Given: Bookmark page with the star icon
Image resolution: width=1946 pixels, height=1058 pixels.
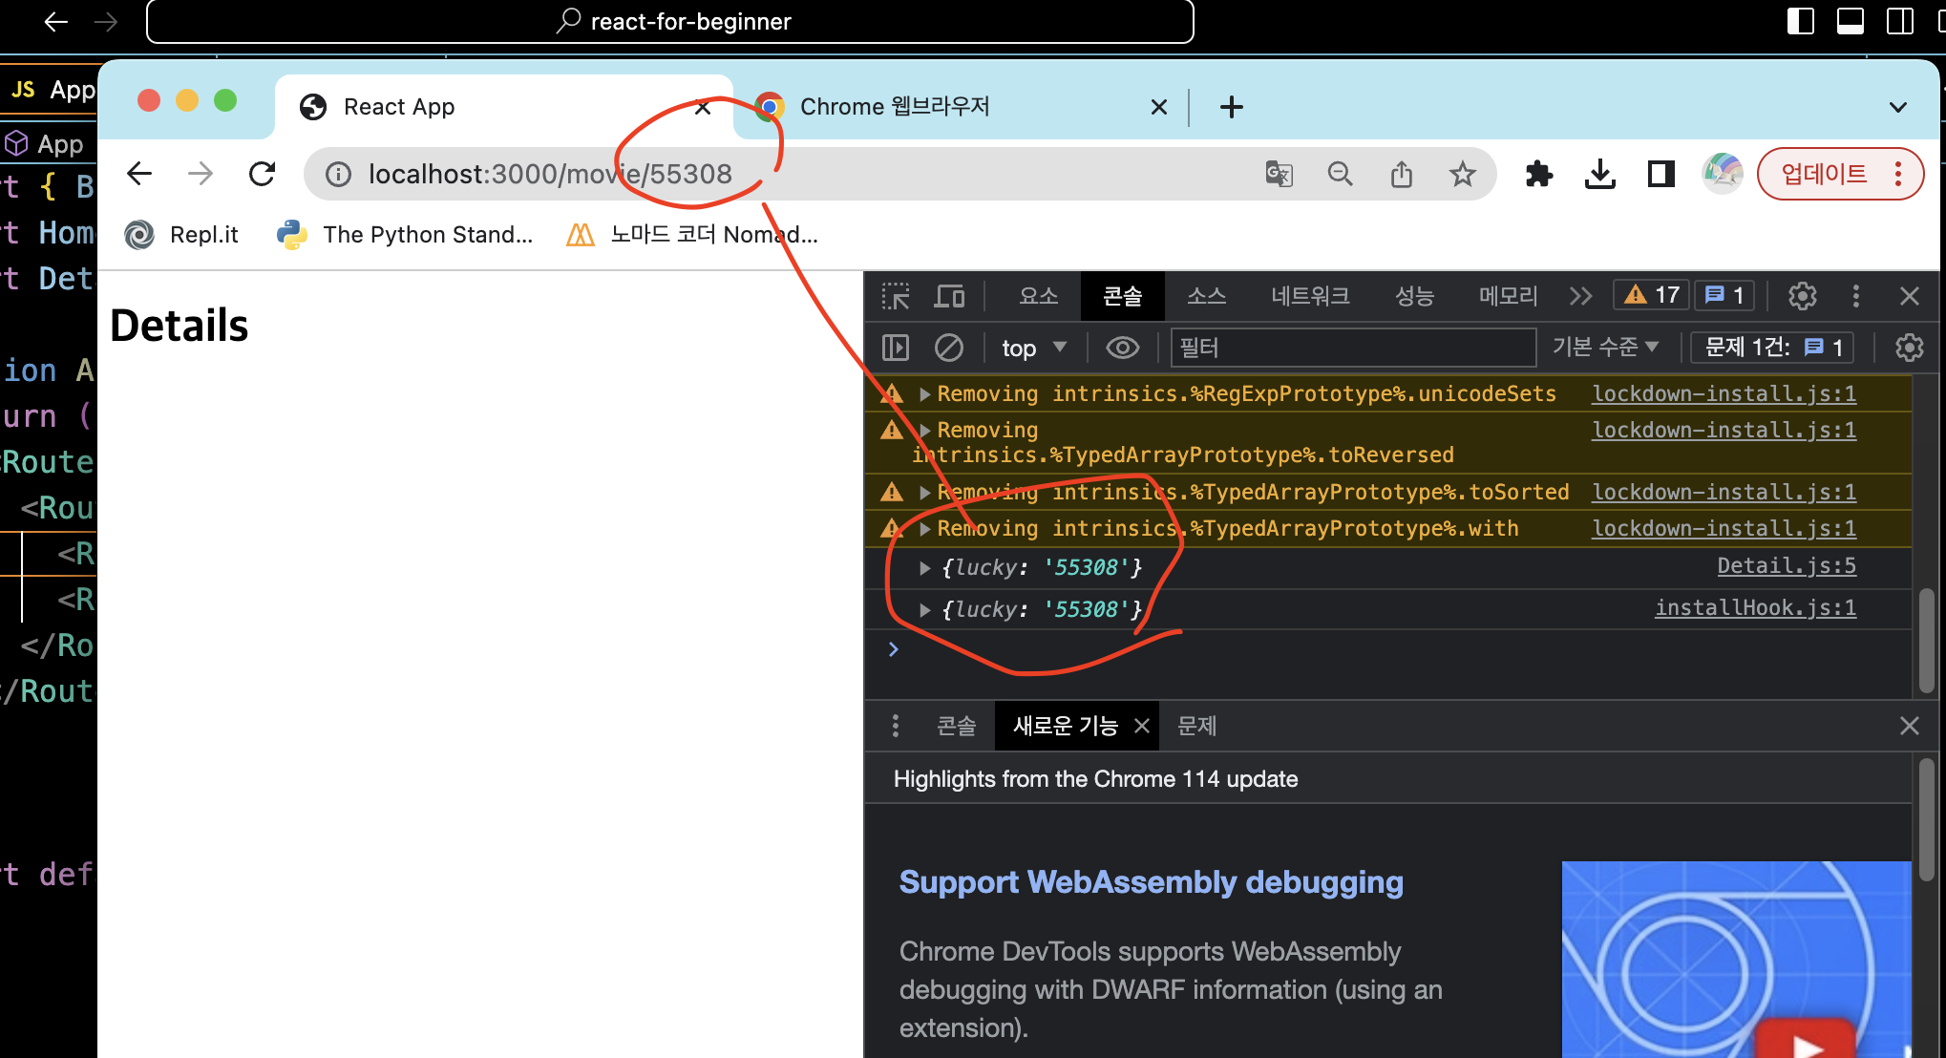Looking at the screenshot, I should pyautogui.click(x=1462, y=174).
